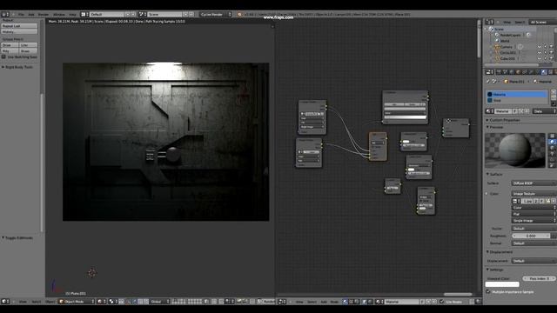Collapse the Toggle Editmode operator panel
The width and height of the screenshot is (557, 313).
point(17,237)
